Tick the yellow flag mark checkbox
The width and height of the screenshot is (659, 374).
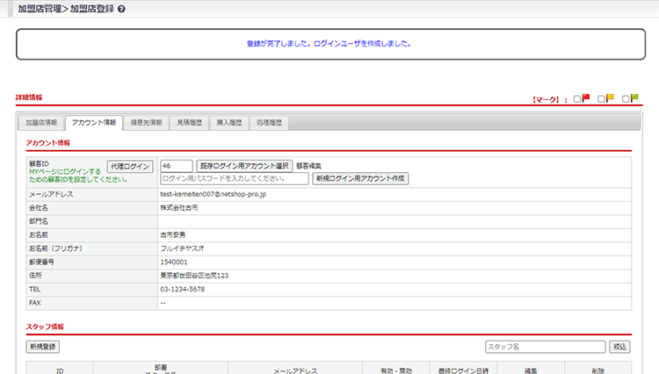click(601, 99)
